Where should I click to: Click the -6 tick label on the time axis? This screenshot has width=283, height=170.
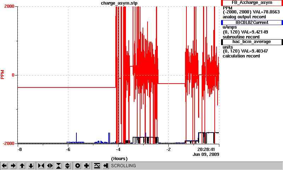(68, 150)
